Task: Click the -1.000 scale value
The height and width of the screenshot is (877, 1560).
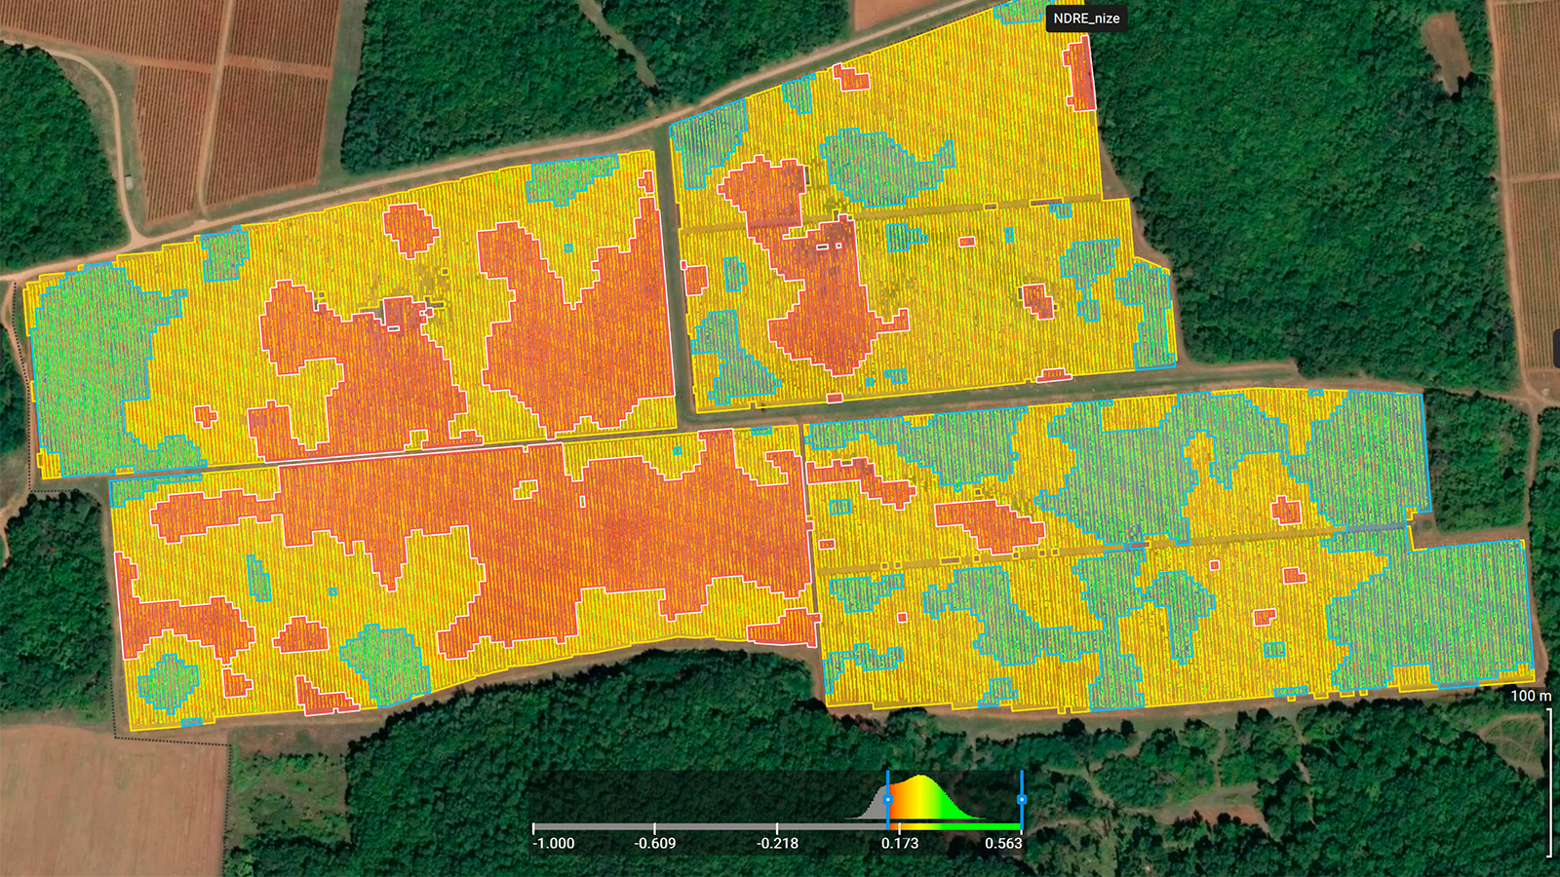Action: (x=554, y=843)
